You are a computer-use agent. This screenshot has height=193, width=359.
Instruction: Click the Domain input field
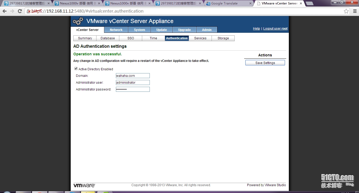pyautogui.click(x=133, y=76)
